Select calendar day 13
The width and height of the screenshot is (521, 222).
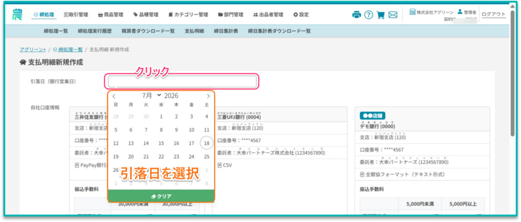[x=131, y=143]
